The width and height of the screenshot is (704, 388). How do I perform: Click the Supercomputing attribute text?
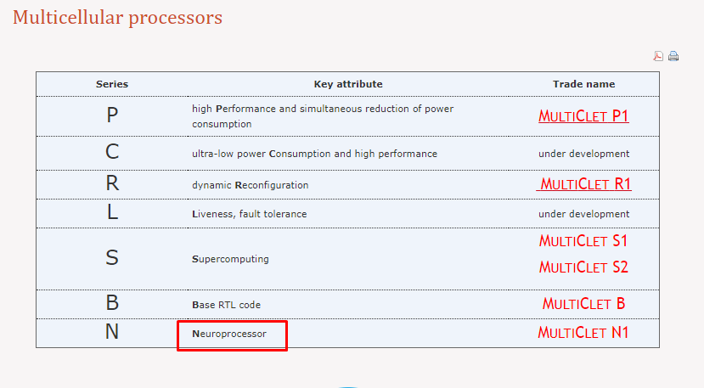[x=230, y=259]
